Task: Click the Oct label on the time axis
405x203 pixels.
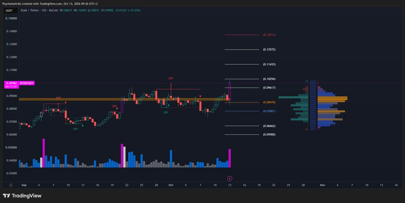Action: (x=171, y=185)
